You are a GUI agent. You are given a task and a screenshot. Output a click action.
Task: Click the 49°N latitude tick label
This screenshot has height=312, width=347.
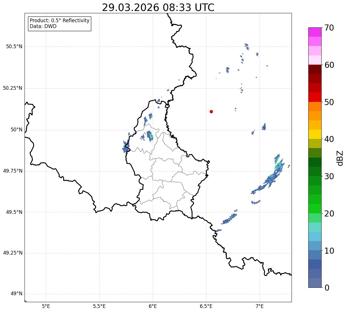(x=16, y=294)
